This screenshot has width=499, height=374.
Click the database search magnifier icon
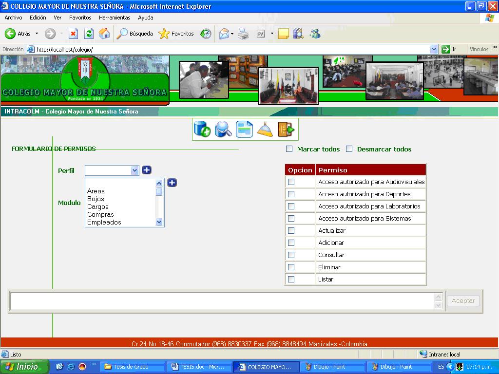[x=223, y=129]
